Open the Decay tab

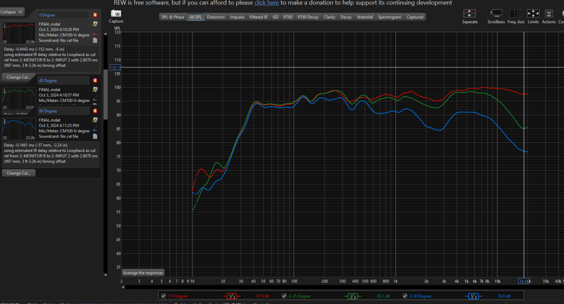346,17
